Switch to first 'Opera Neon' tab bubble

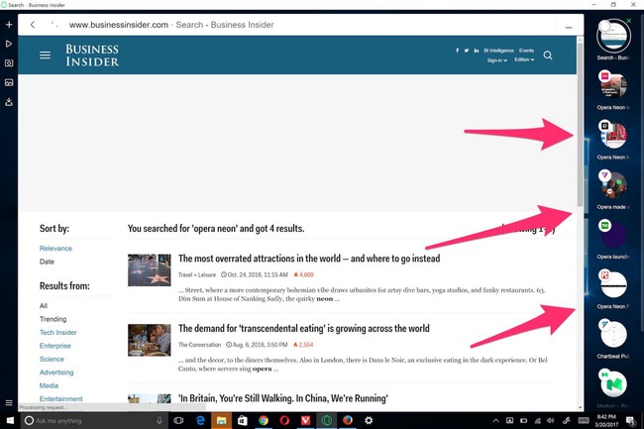point(613,85)
